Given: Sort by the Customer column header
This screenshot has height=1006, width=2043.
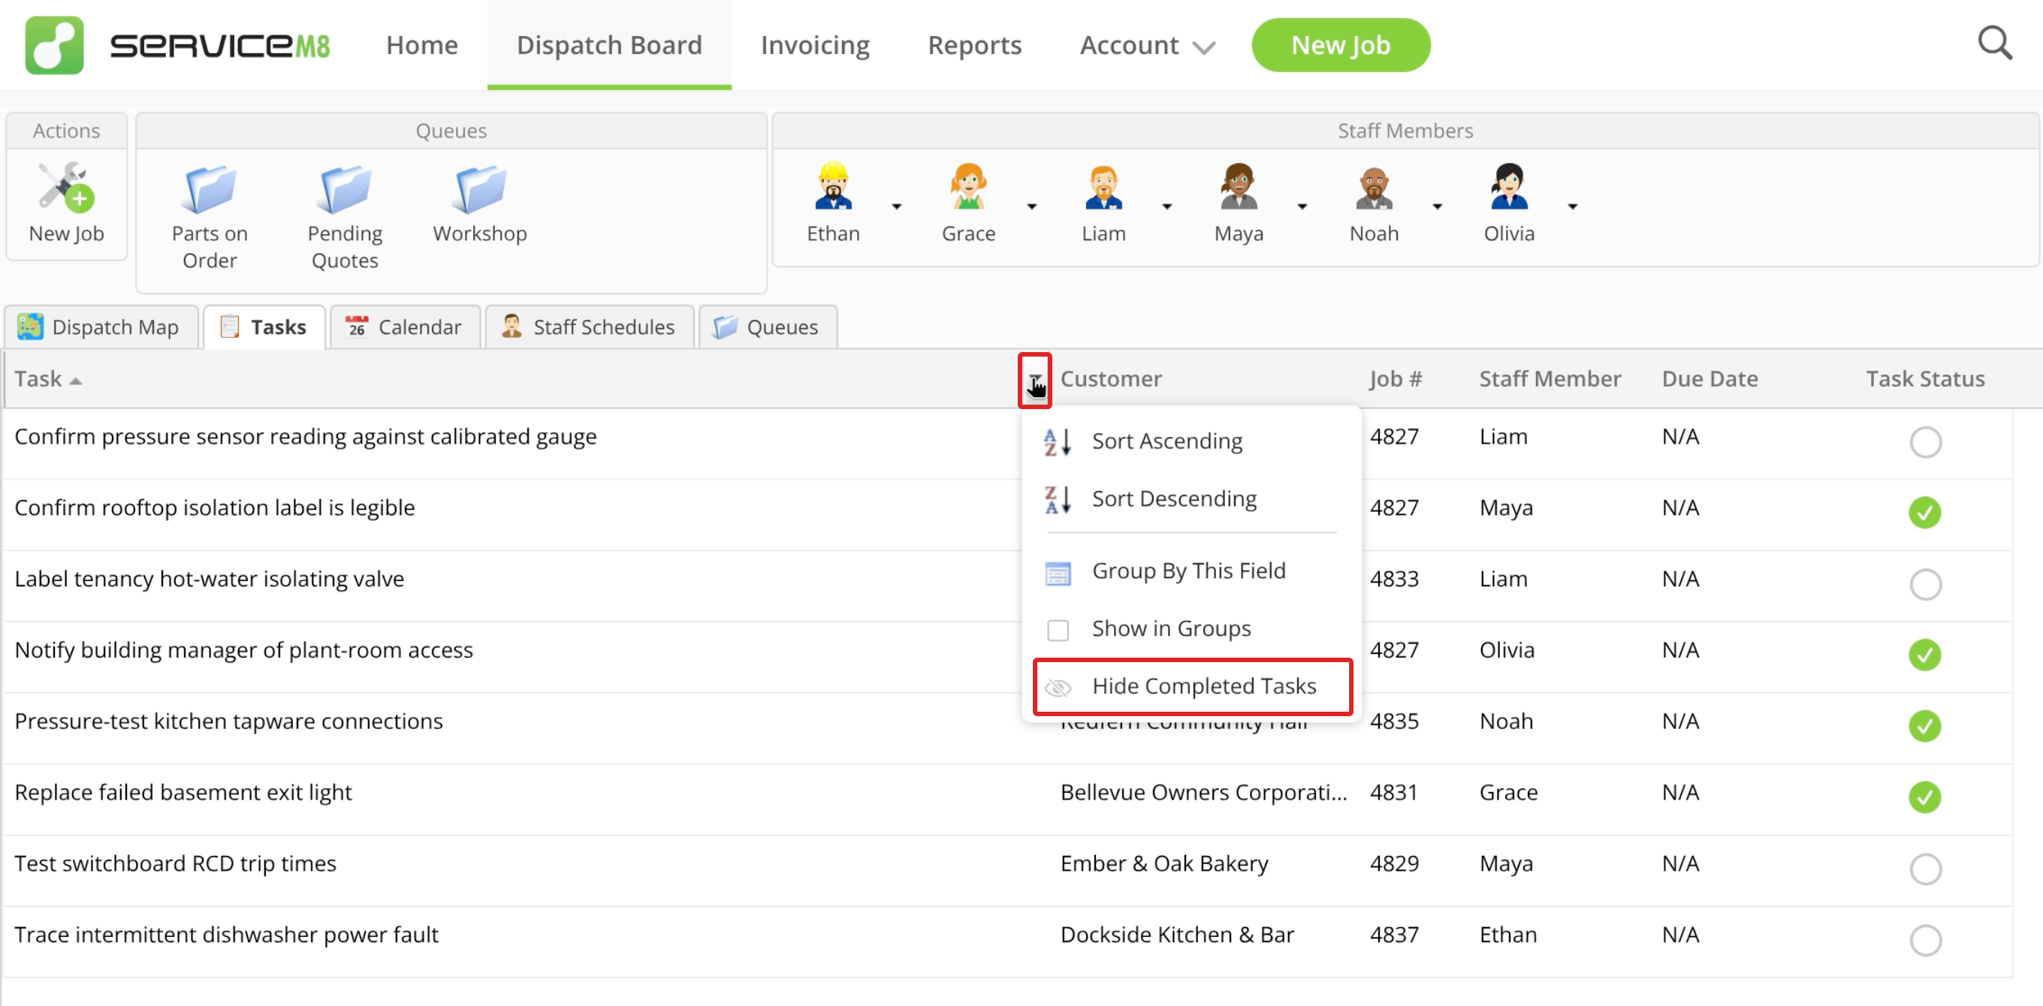Looking at the screenshot, I should click(1110, 379).
